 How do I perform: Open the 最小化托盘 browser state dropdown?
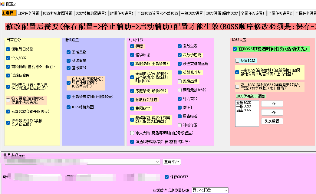210,190
